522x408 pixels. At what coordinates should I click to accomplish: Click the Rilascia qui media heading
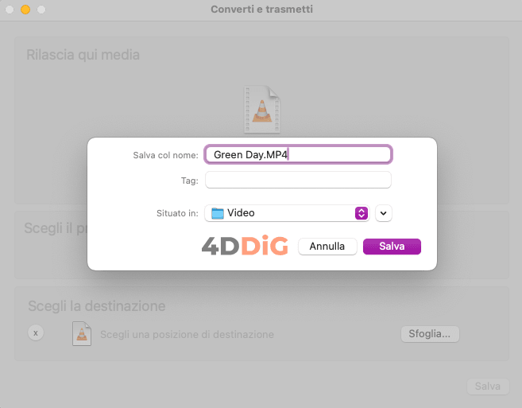(83, 55)
